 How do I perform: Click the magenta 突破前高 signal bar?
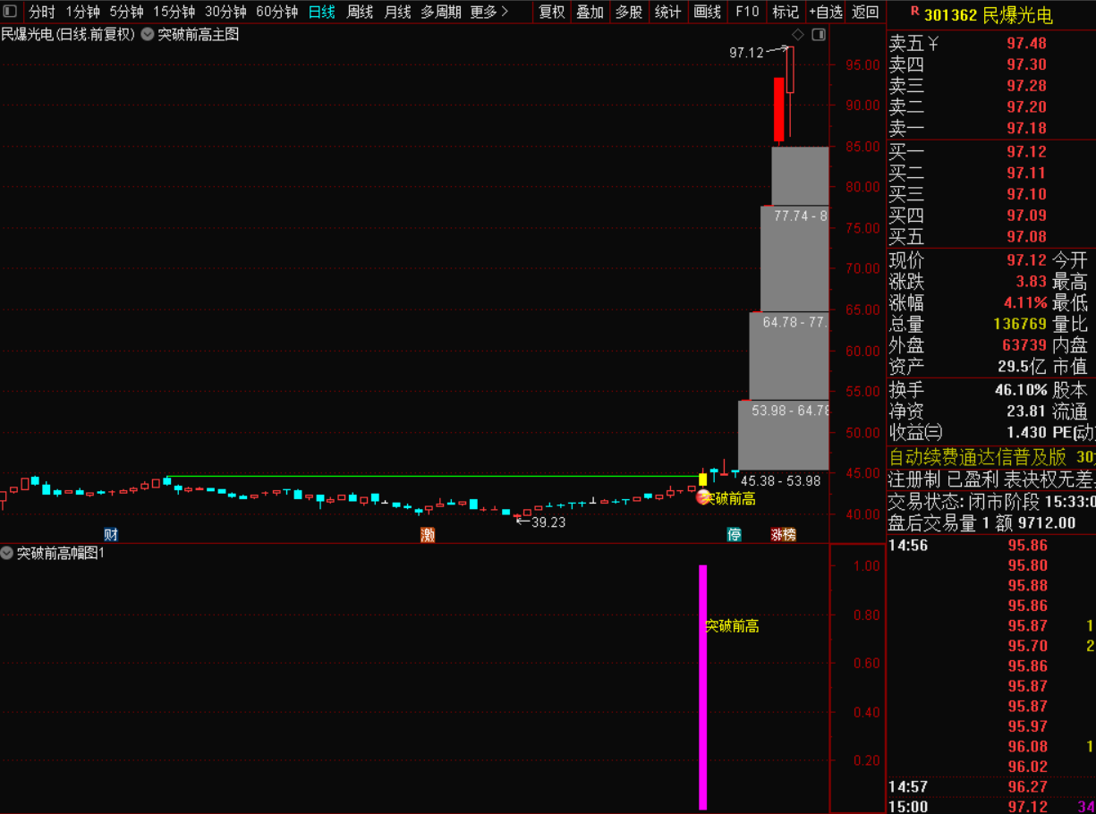click(703, 687)
